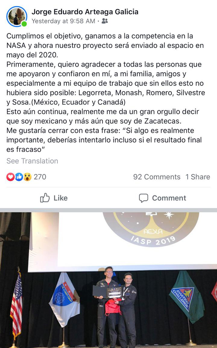The height and width of the screenshot is (348, 217).
Task: Tap the speech bubble comment icon
Action: (x=143, y=198)
